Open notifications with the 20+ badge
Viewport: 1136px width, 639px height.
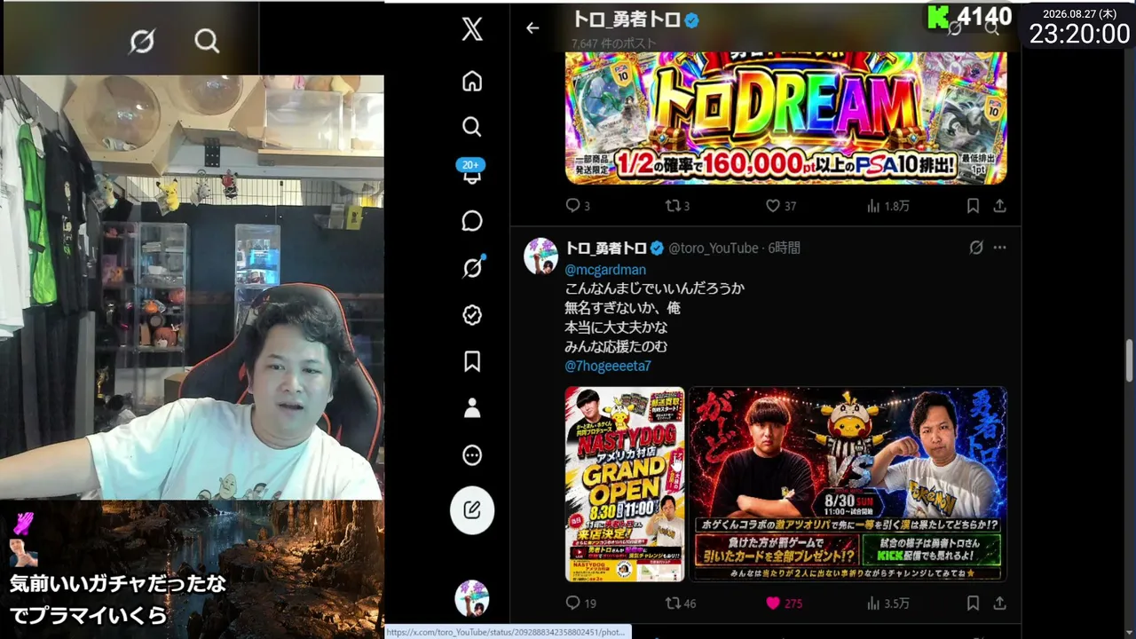[x=472, y=172]
